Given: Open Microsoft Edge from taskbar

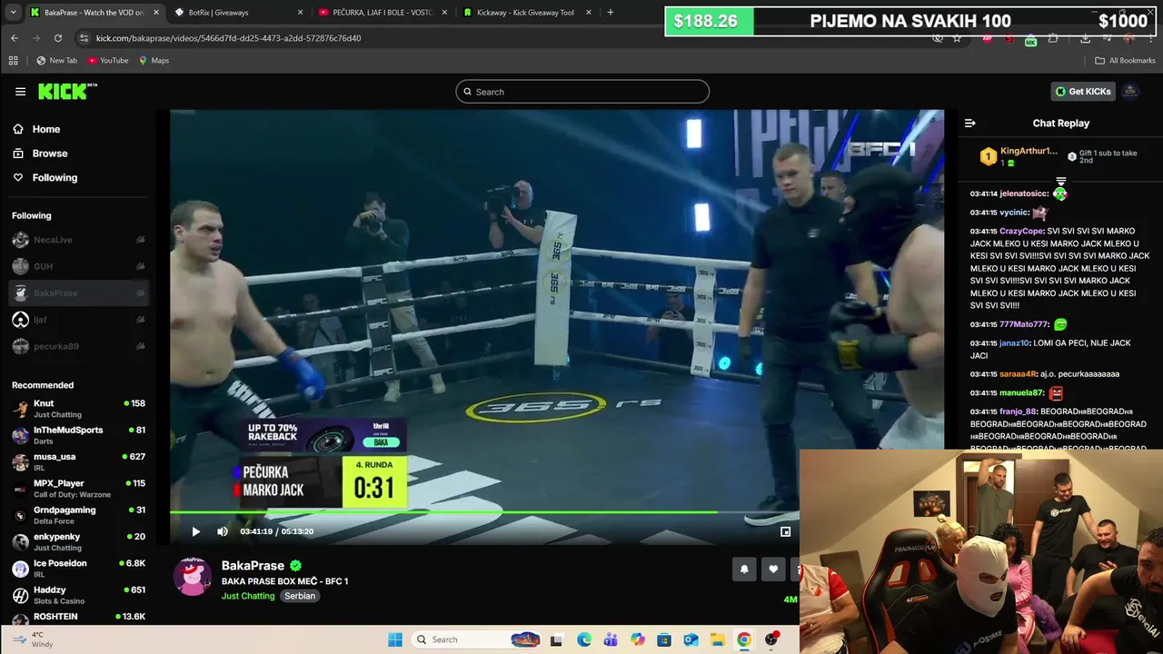Looking at the screenshot, I should (584, 639).
